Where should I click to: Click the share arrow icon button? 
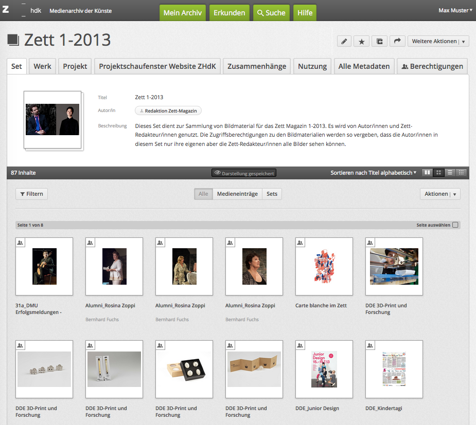[397, 42]
